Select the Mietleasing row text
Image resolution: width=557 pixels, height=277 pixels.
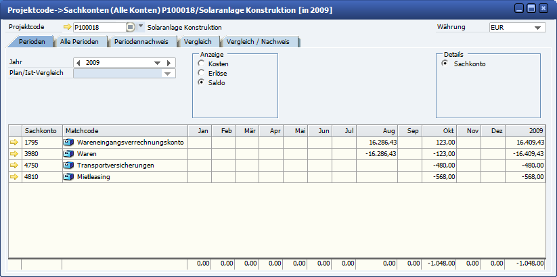pos(93,177)
